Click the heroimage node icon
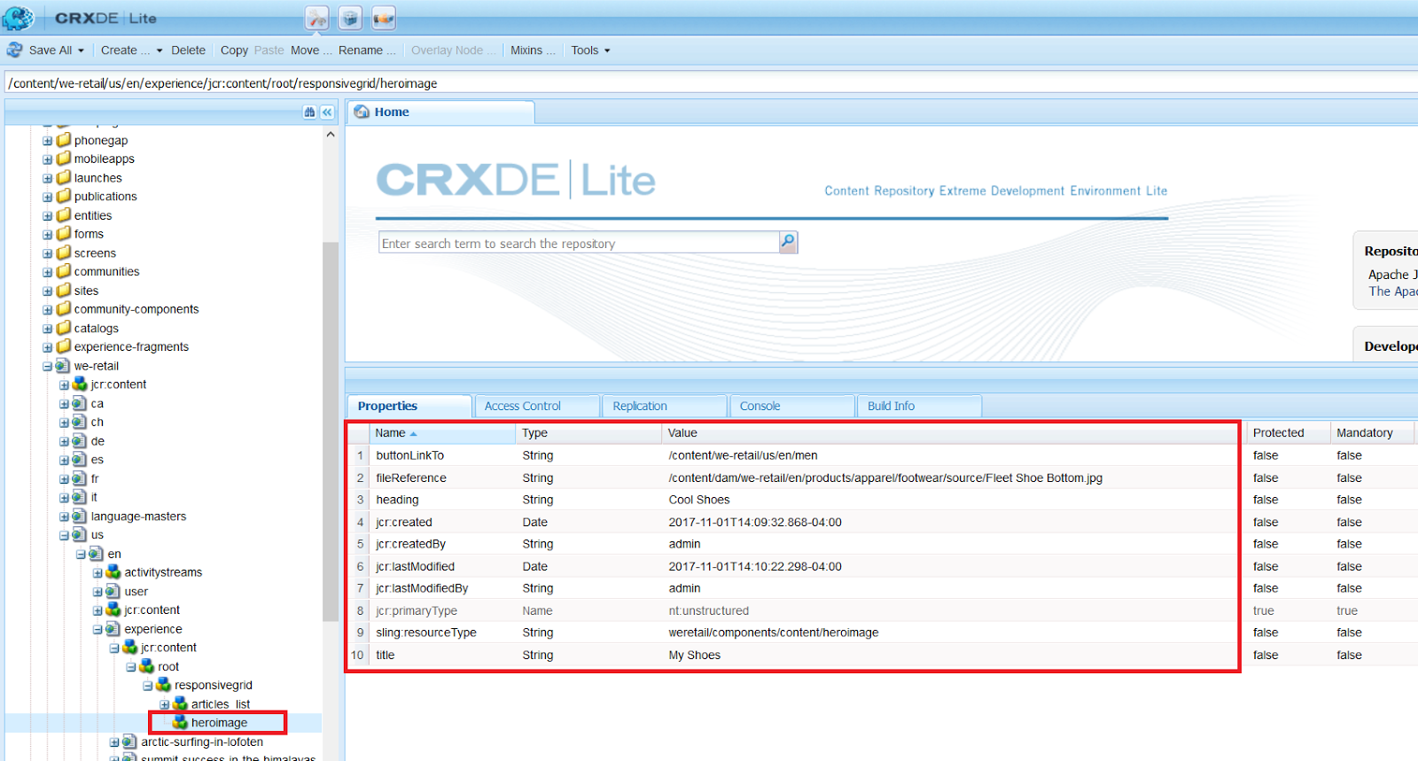 181,723
